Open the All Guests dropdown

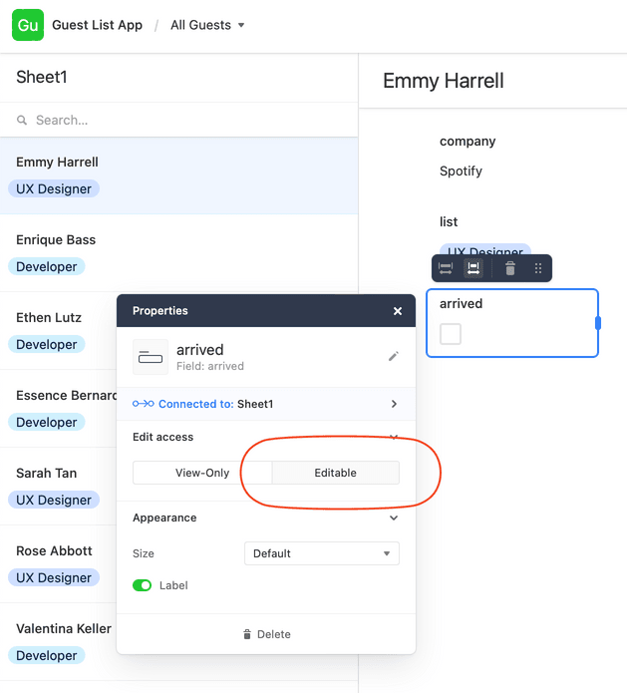(x=207, y=25)
